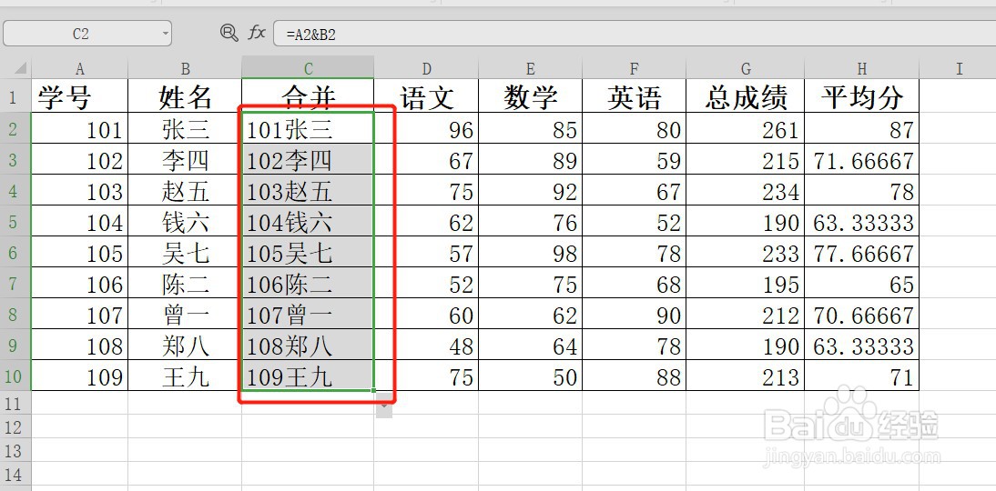Click name cell 张三 in column B

click(185, 129)
